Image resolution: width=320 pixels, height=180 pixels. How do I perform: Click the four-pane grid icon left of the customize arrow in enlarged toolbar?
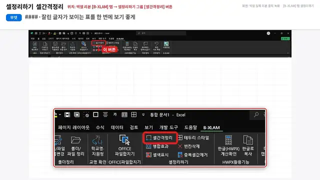pos(134,114)
